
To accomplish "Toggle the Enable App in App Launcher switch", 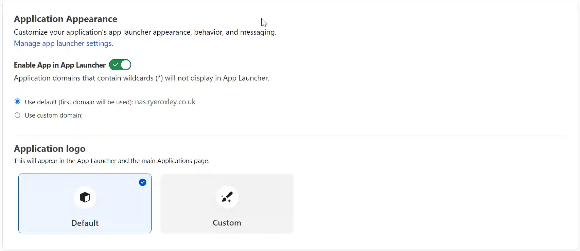I will [x=120, y=65].
